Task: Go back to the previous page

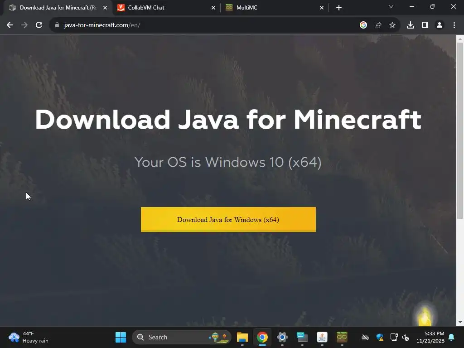Action: click(10, 25)
